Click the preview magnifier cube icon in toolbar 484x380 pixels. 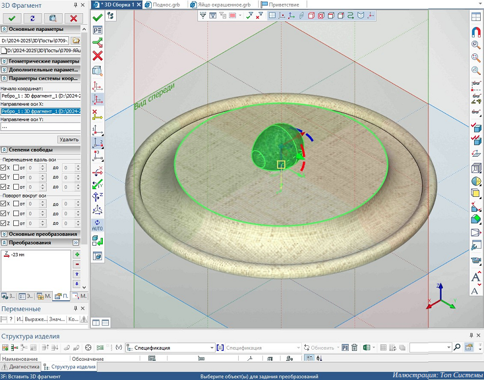click(x=97, y=71)
